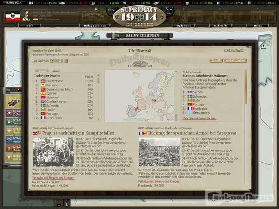Screen dimensions: 279x209
Task: Click headline 'Prag ist nach heftigen Kampf gefallen'
Action: pos(79,133)
